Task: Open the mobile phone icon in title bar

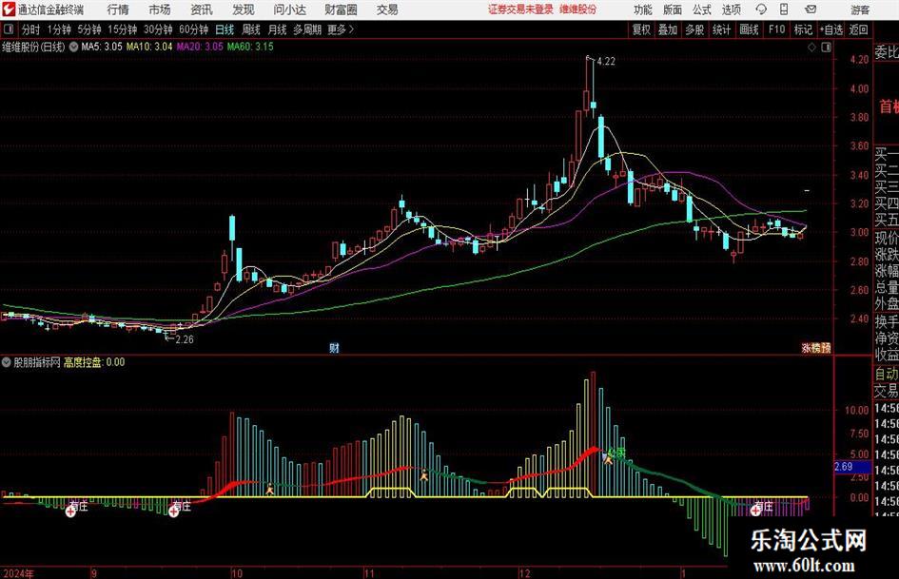Action: [784, 10]
